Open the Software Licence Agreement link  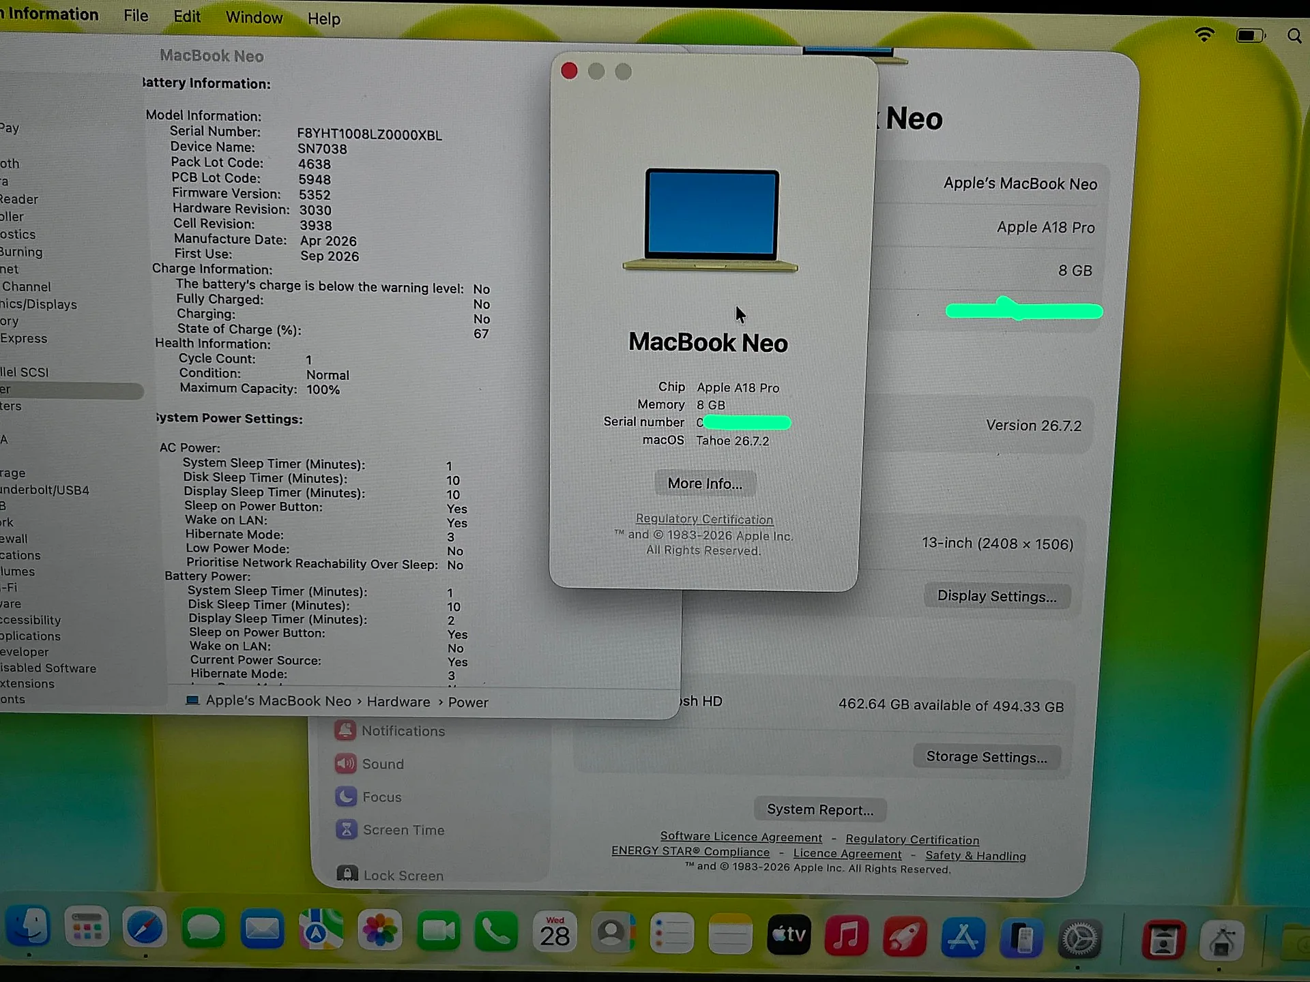click(741, 837)
